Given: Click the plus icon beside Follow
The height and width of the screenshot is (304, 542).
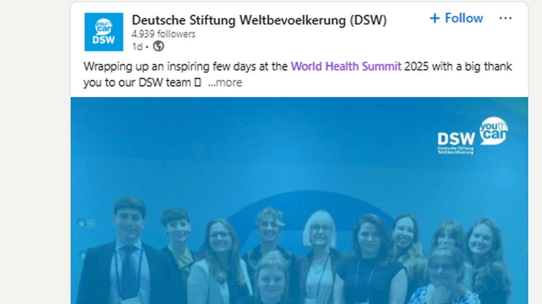Looking at the screenshot, I should pos(435,18).
